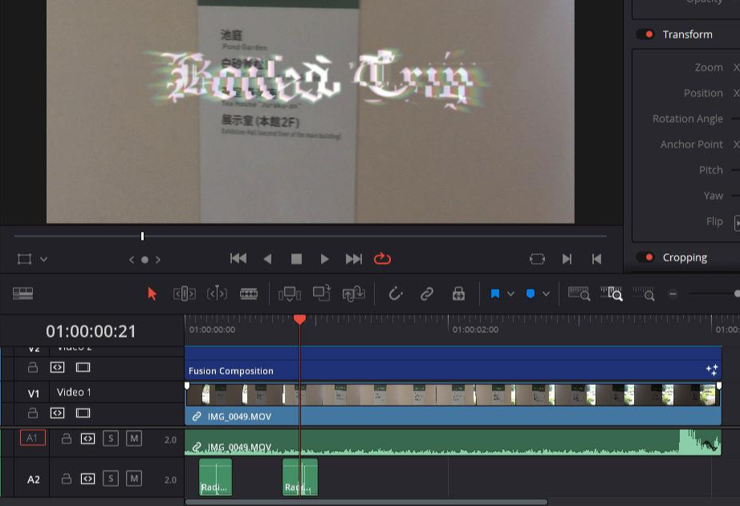Screen dimensions: 740x506
Task: Solo the A1 audio track
Action: pyautogui.click(x=111, y=439)
